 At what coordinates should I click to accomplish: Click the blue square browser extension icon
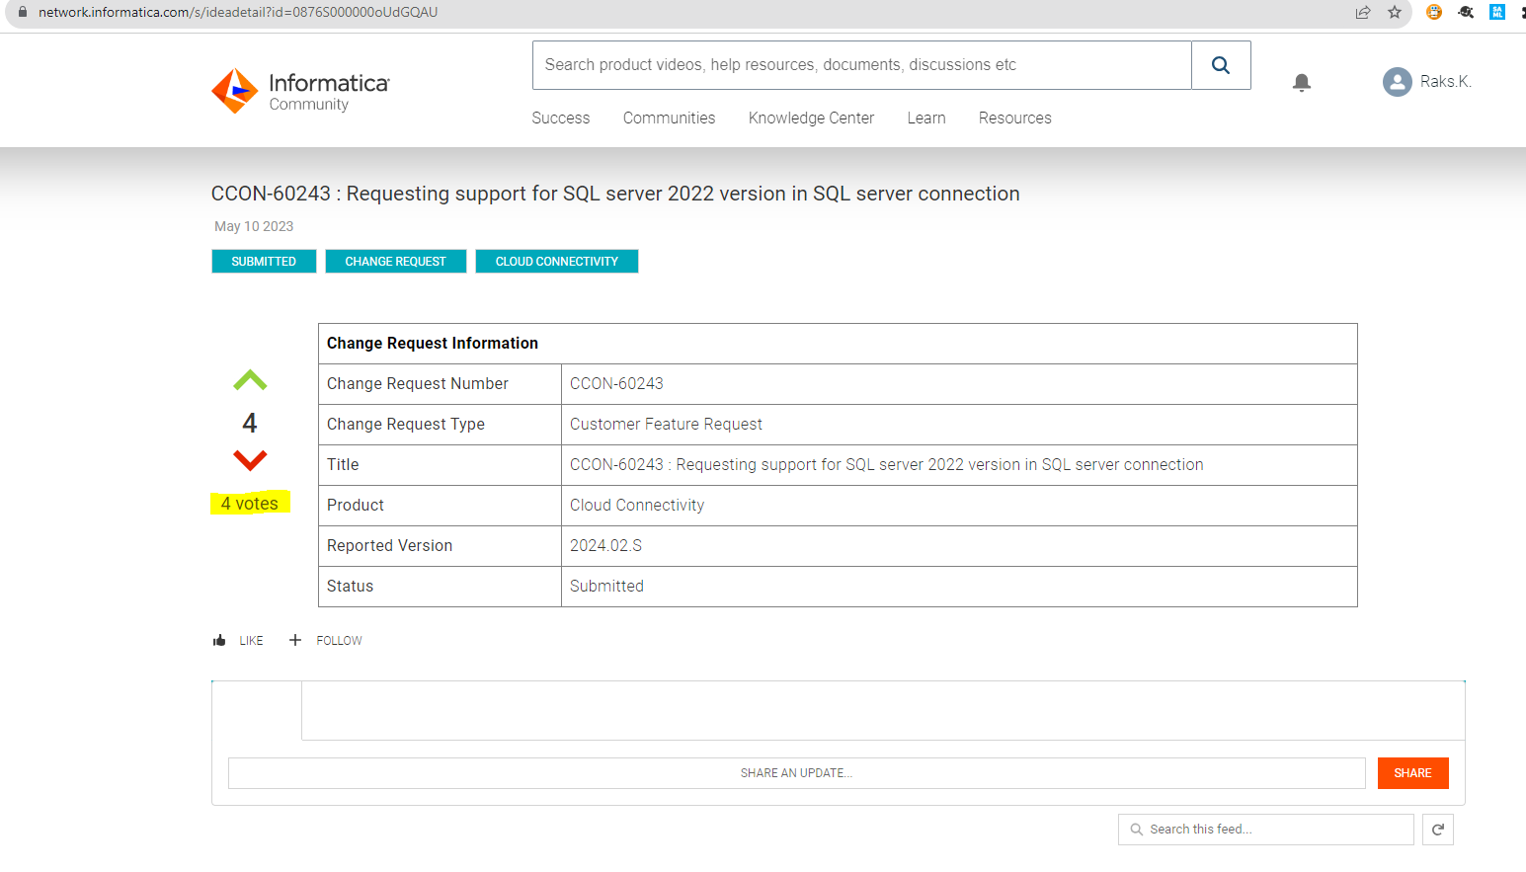click(1497, 12)
